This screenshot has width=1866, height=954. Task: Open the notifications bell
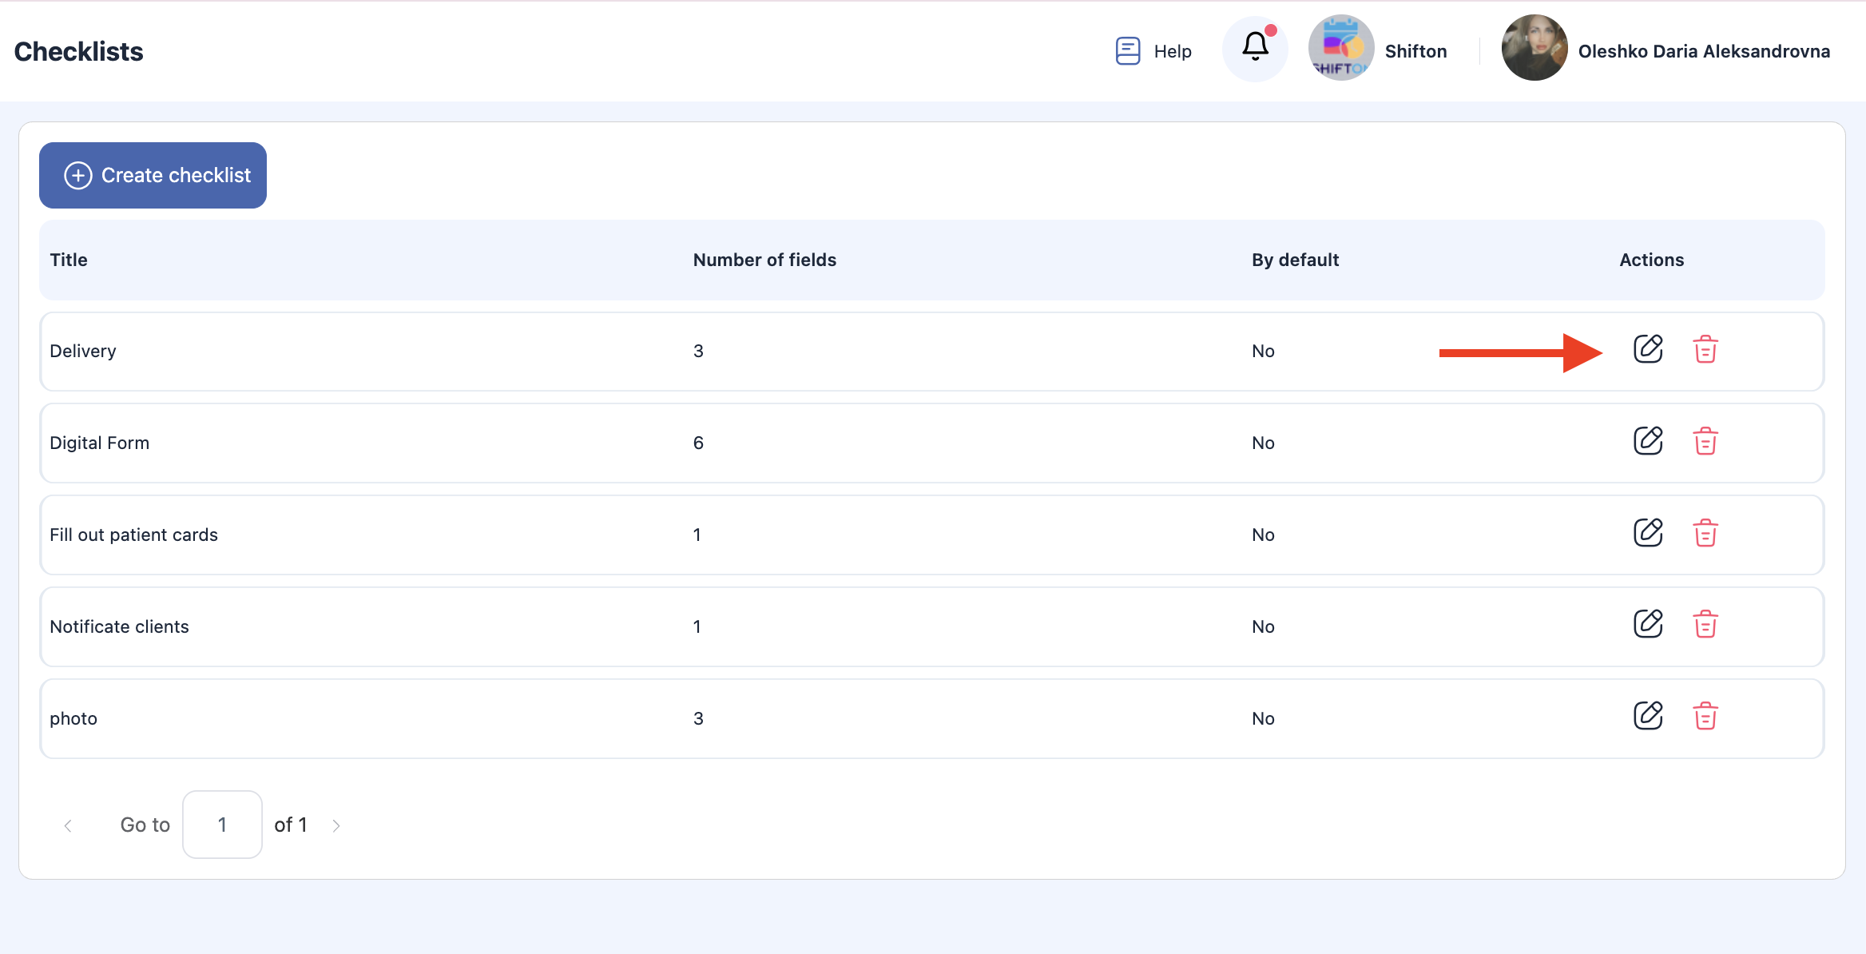coord(1255,48)
